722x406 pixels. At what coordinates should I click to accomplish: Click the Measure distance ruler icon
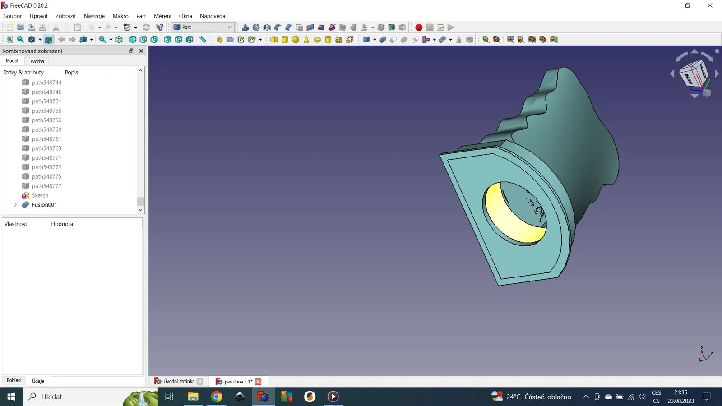click(x=203, y=40)
